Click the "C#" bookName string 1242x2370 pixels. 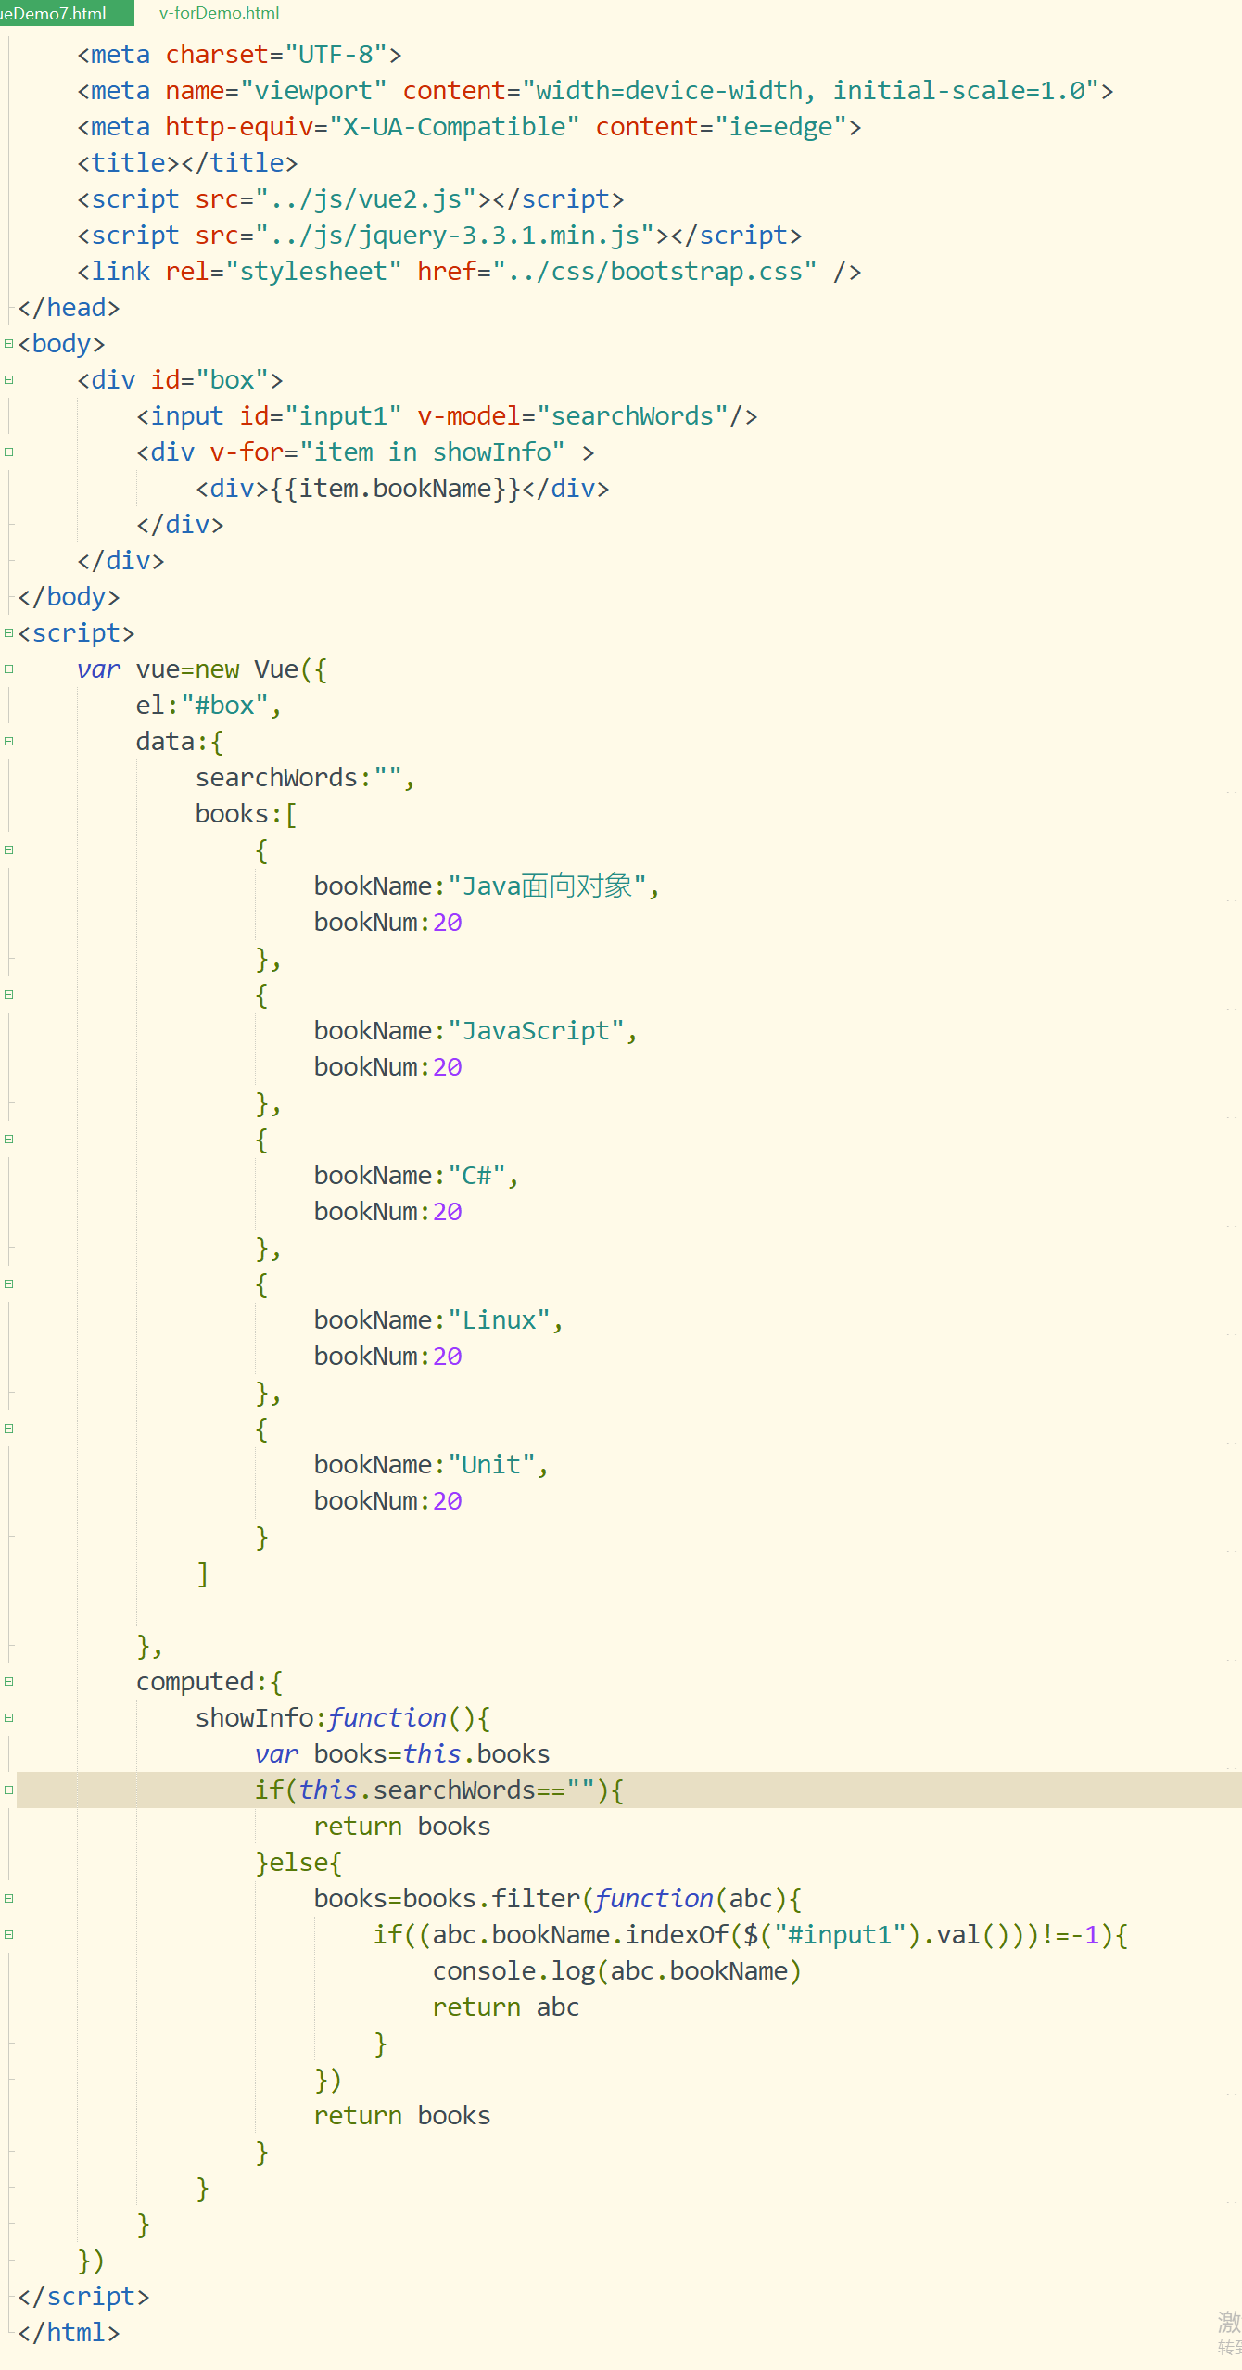pos(476,1175)
